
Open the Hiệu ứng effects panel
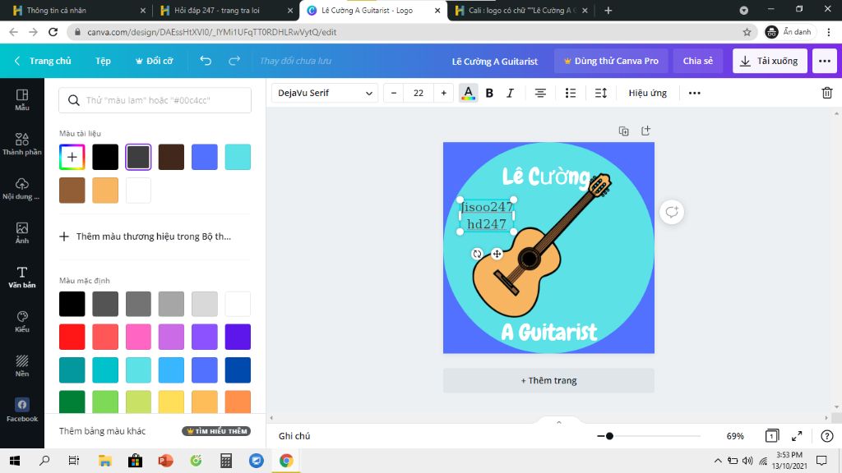click(648, 93)
